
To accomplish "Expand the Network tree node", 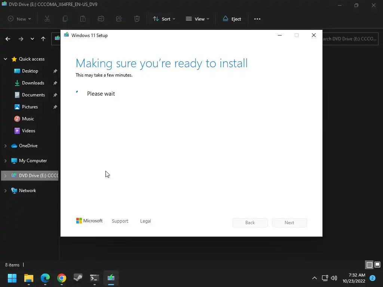I will coord(5,191).
